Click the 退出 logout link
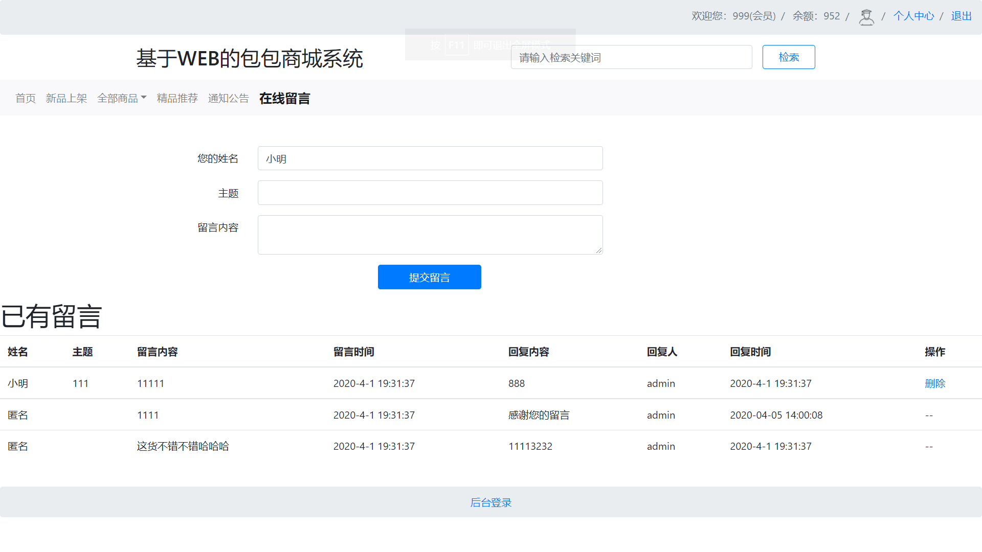Image resolution: width=982 pixels, height=552 pixels. point(961,16)
